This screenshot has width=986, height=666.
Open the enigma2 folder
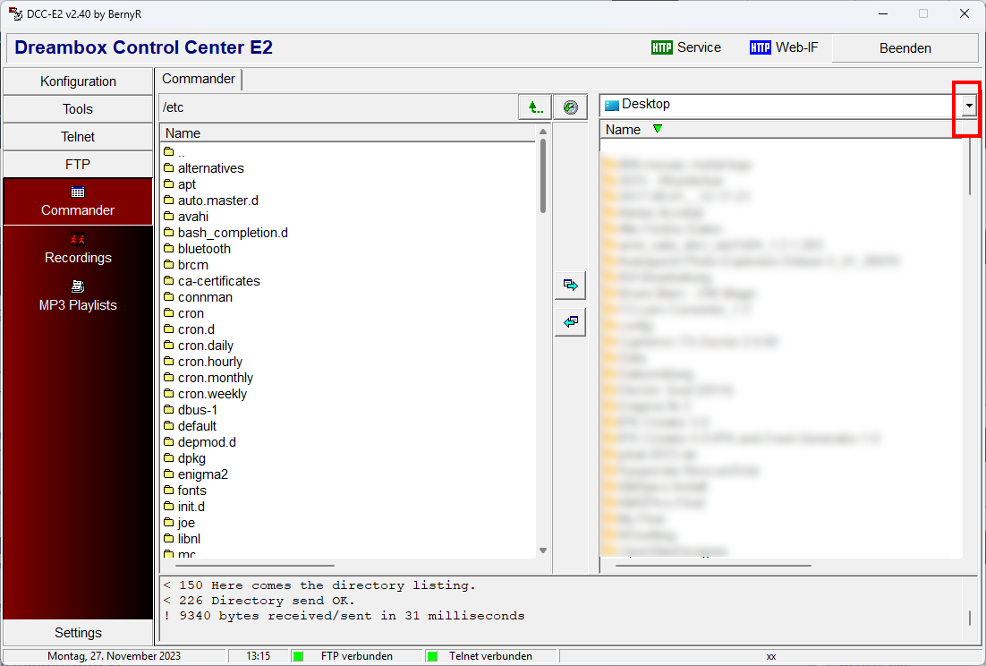(202, 474)
